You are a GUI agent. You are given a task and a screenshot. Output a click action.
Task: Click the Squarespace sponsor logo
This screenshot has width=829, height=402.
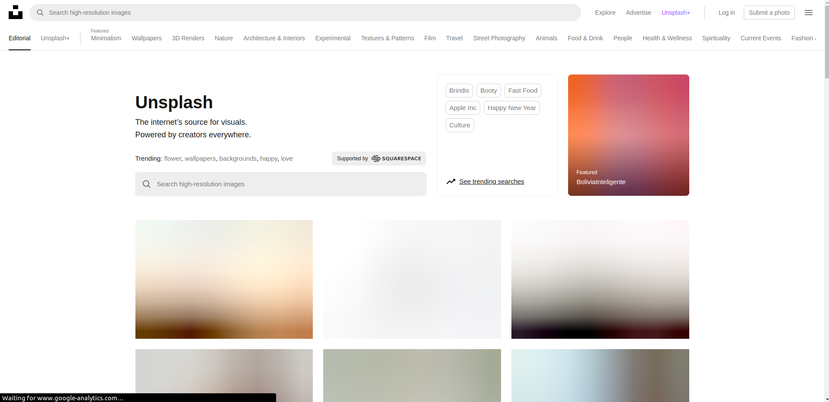pos(396,159)
